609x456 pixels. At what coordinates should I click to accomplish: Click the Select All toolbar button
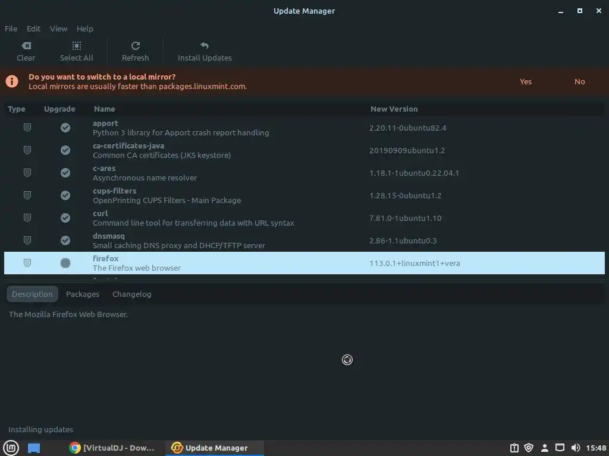click(76, 52)
